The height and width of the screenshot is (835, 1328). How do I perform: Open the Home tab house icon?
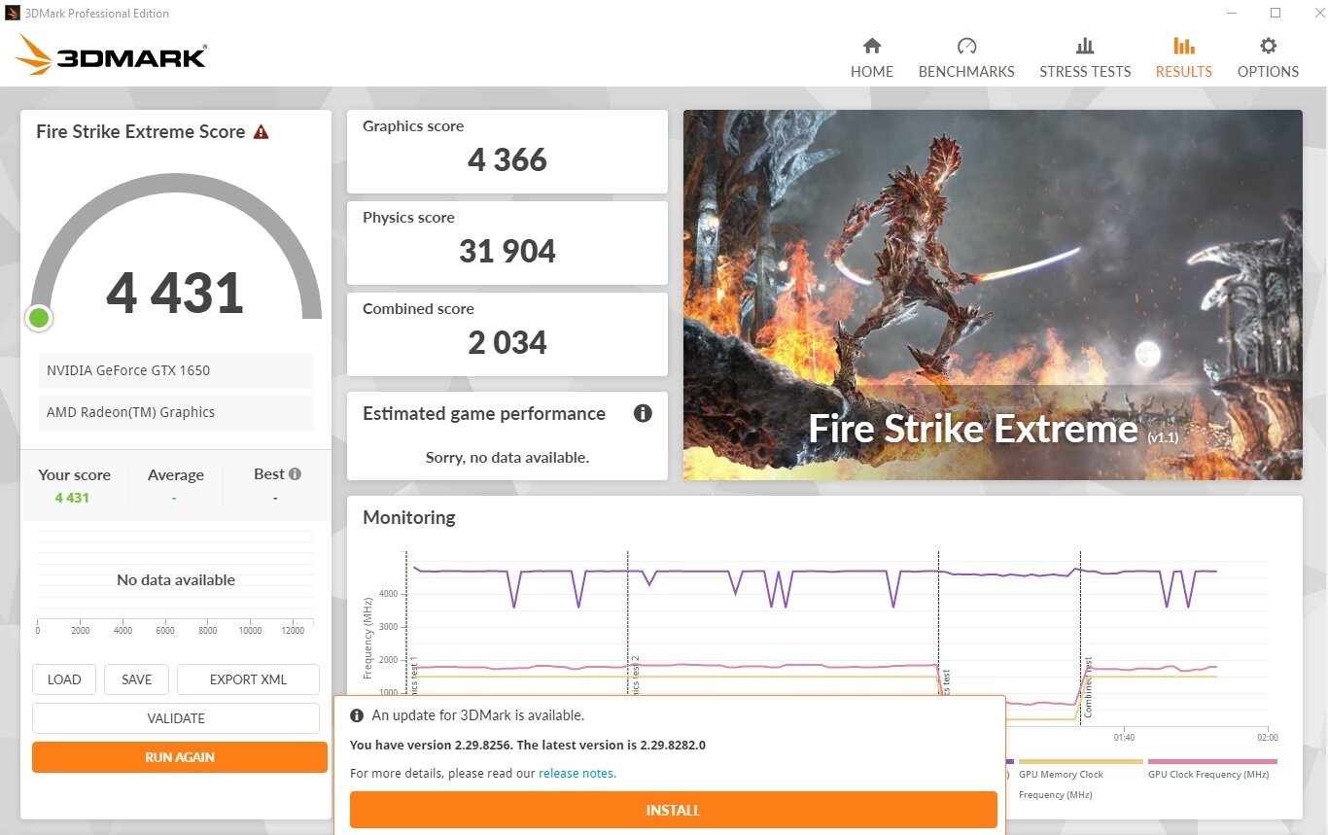(872, 46)
